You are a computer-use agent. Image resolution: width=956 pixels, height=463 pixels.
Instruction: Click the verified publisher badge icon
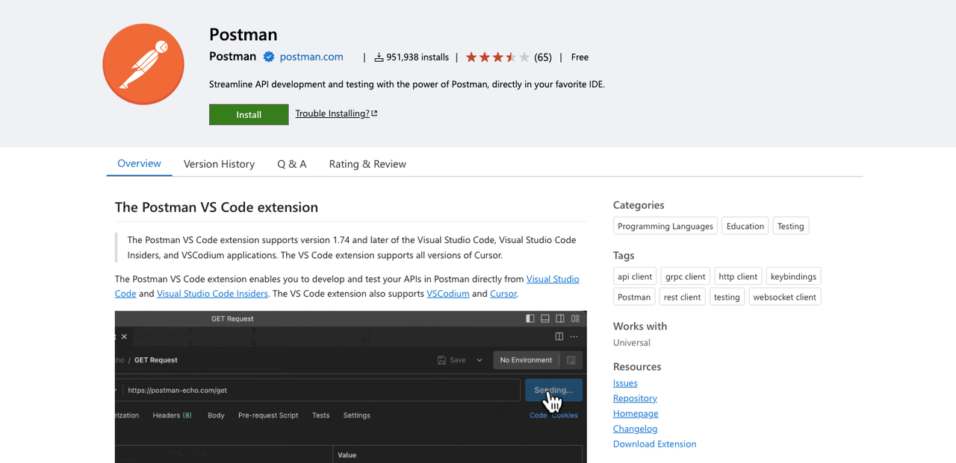pos(269,57)
